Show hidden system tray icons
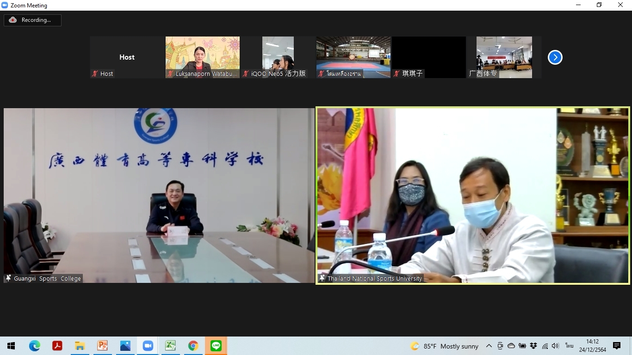632x355 pixels. coord(489,346)
